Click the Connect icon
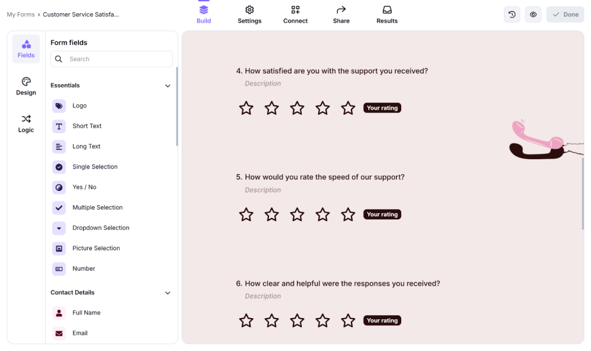The height and width of the screenshot is (351, 591). tap(295, 10)
